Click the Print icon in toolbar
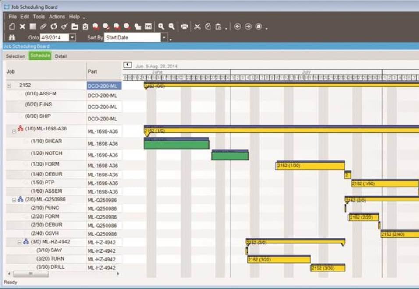The width and height of the screenshot is (419, 289). pos(185,27)
